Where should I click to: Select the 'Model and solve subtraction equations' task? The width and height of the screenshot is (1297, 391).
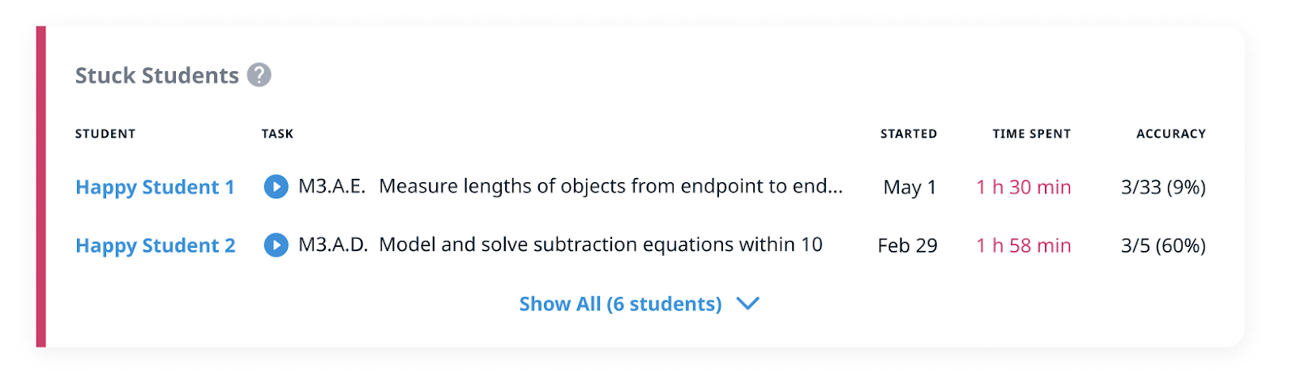click(600, 245)
